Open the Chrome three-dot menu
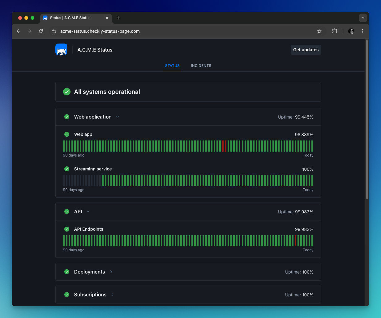Screen dimensions: 381x318 tap(362, 31)
